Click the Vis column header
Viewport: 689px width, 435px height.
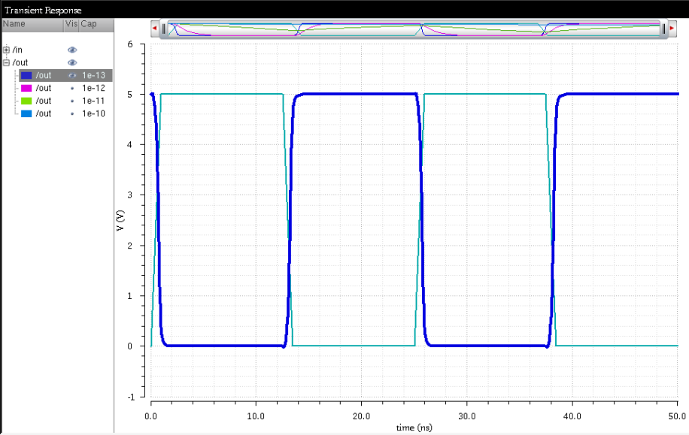(x=71, y=24)
